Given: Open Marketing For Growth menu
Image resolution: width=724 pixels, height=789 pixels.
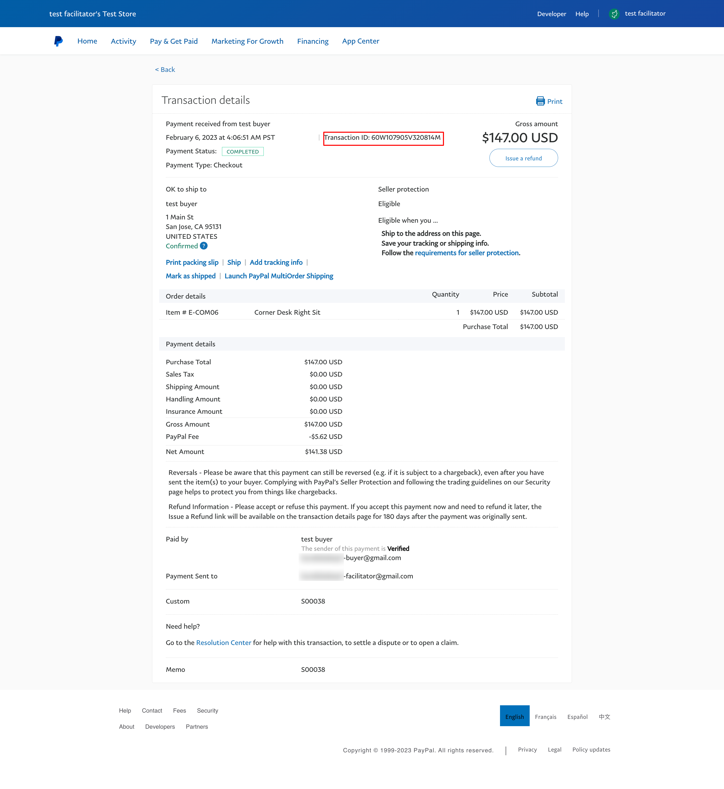Looking at the screenshot, I should [247, 41].
